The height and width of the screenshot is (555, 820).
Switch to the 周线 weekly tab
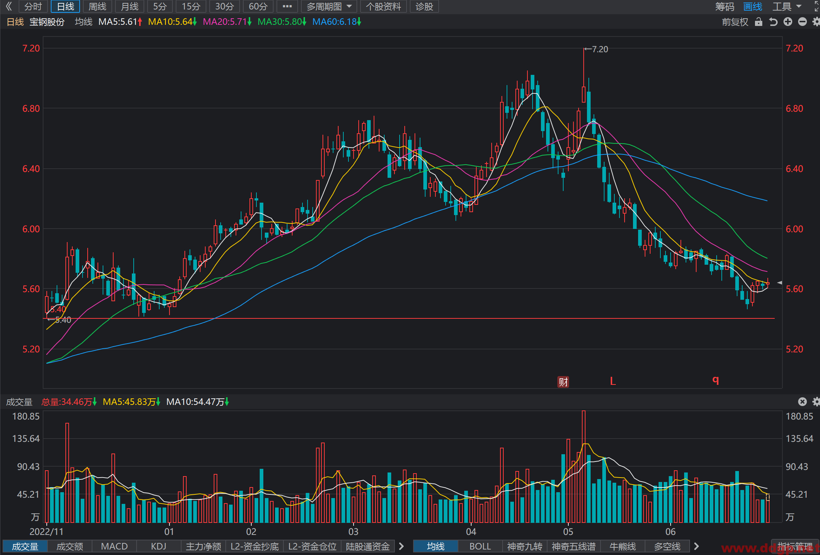coord(97,7)
